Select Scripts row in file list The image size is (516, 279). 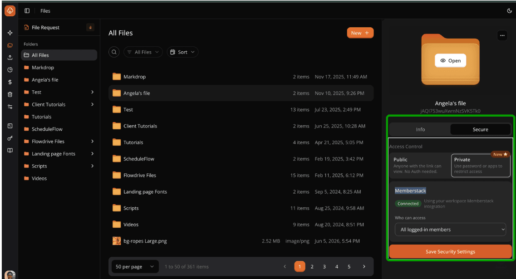click(241, 208)
